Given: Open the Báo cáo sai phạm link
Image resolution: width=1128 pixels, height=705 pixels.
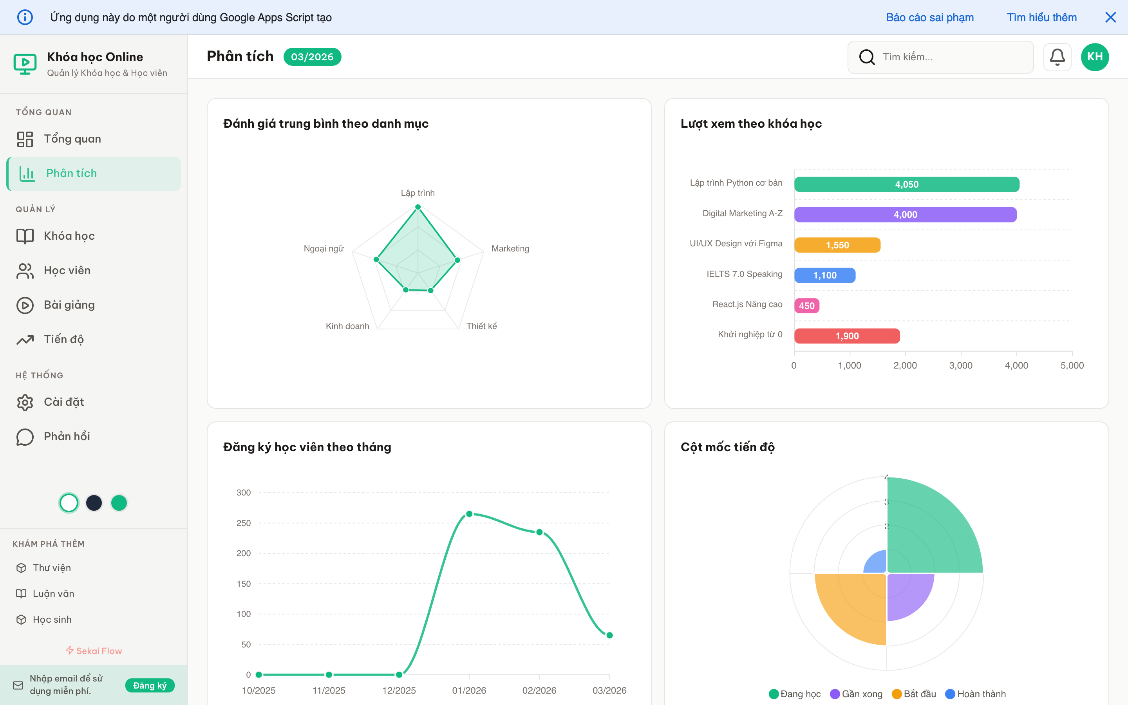Looking at the screenshot, I should pyautogui.click(x=930, y=17).
